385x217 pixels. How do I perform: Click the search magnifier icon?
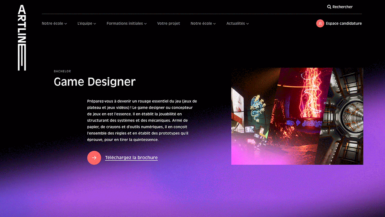(x=329, y=7)
